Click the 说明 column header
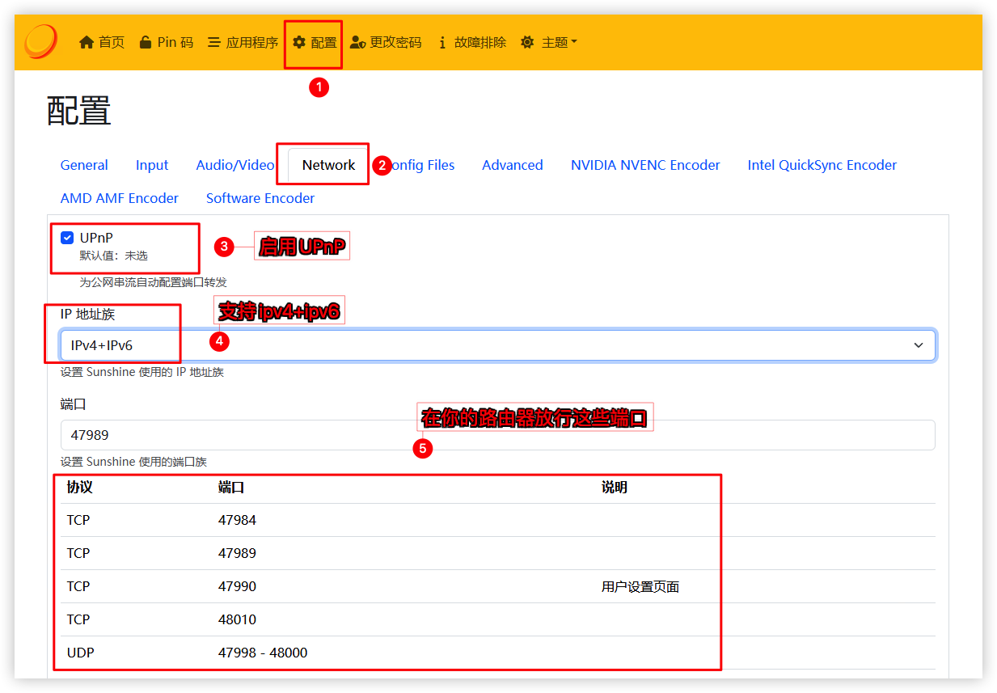The width and height of the screenshot is (997, 693). pos(615,488)
